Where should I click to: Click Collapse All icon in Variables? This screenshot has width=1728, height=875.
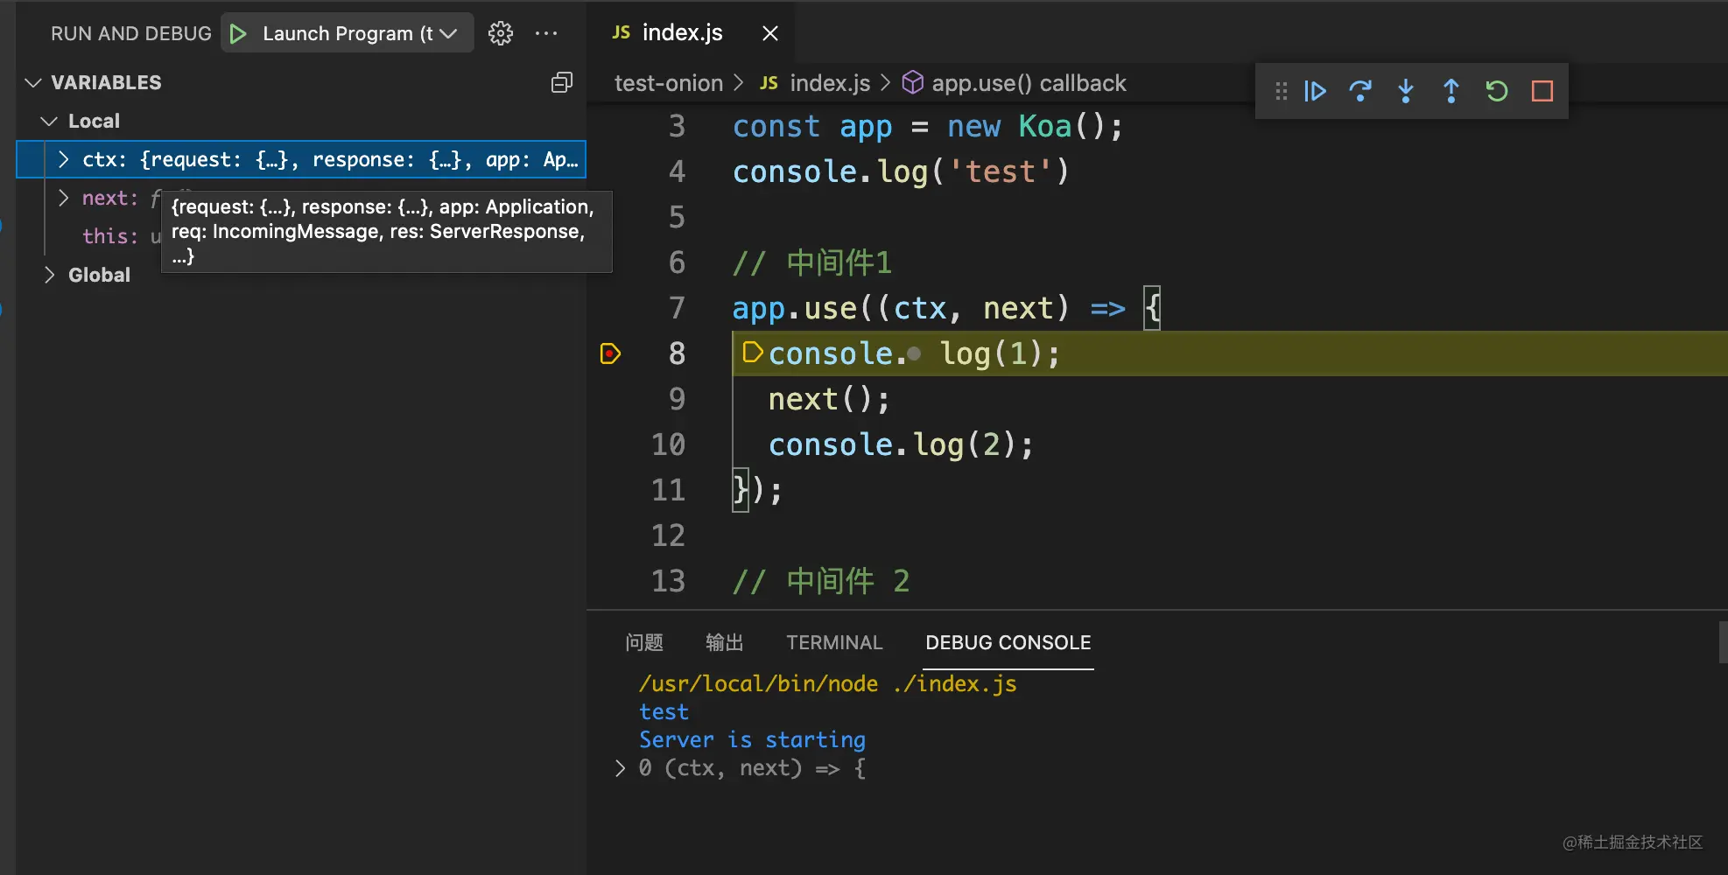tap(561, 82)
